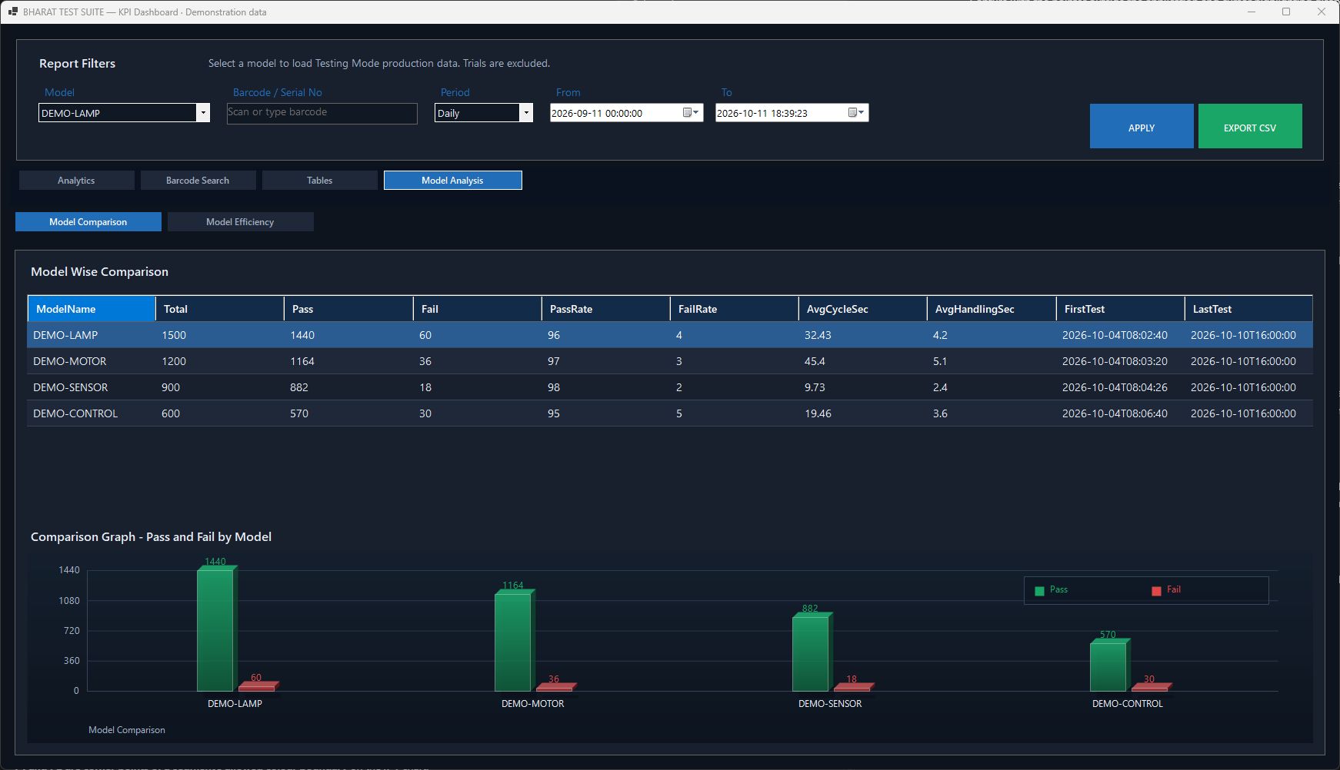This screenshot has width=1340, height=770.
Task: Sort by the AvgHandlingSec column header
Action: [x=992, y=309]
